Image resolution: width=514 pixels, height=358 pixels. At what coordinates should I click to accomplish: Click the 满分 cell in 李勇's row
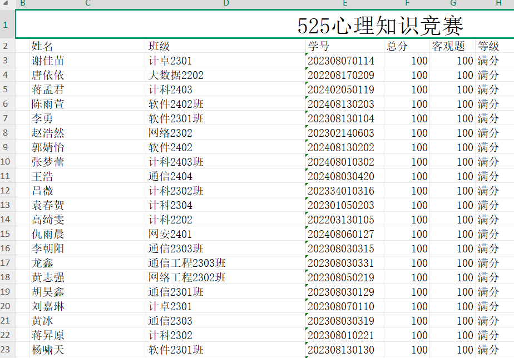coord(488,118)
